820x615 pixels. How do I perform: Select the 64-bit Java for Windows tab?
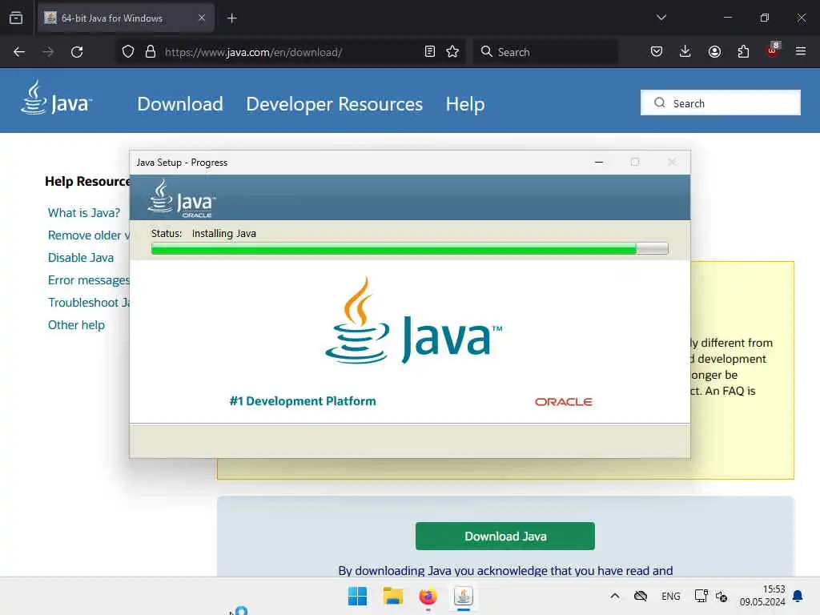pyautogui.click(x=126, y=18)
